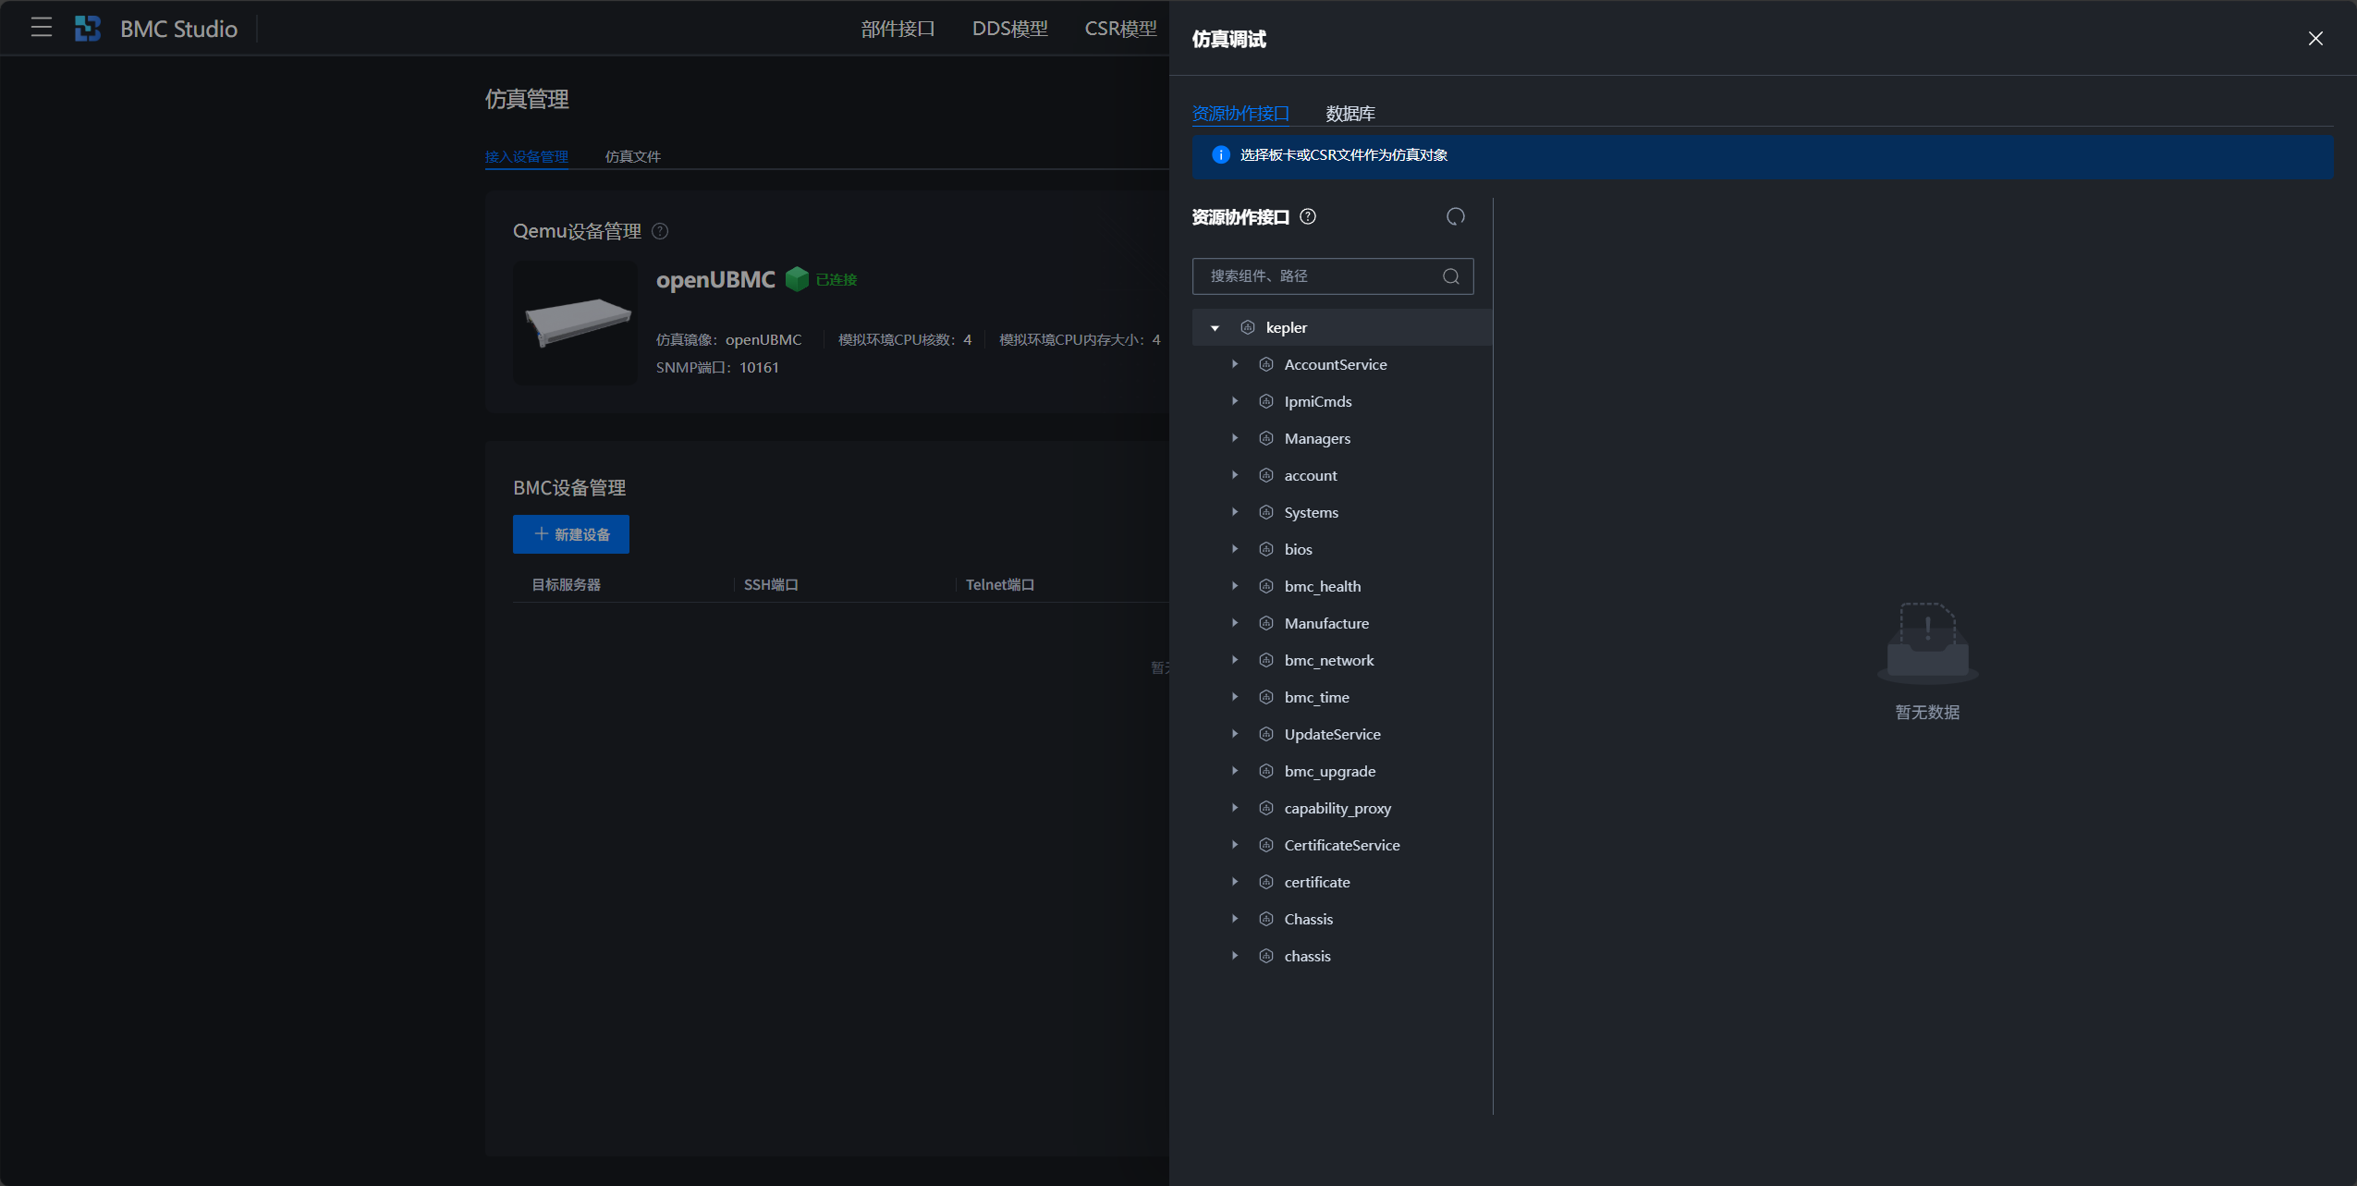This screenshot has width=2357, height=1186.
Task: Click the search magnifier icon
Action: pos(1450,276)
